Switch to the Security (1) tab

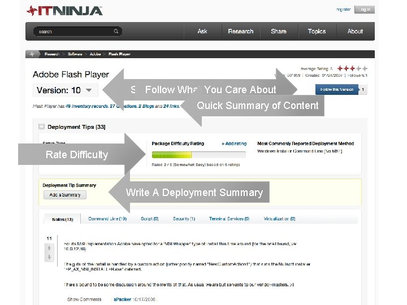[x=184, y=219]
